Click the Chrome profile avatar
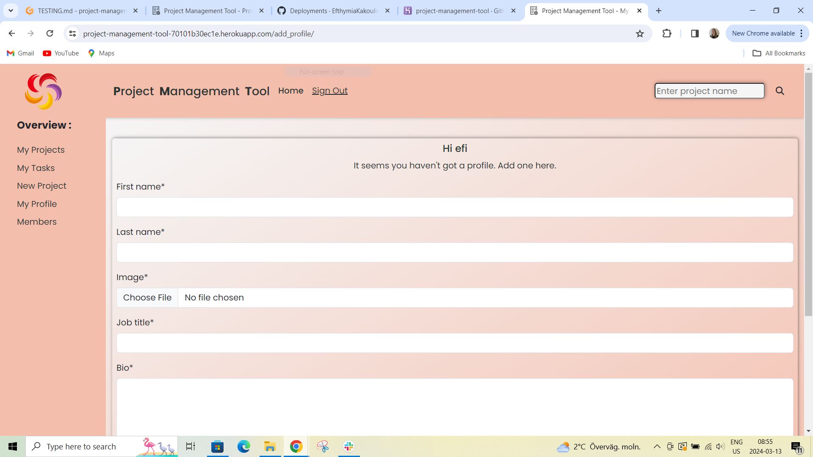This screenshot has height=457, width=813. (x=714, y=33)
